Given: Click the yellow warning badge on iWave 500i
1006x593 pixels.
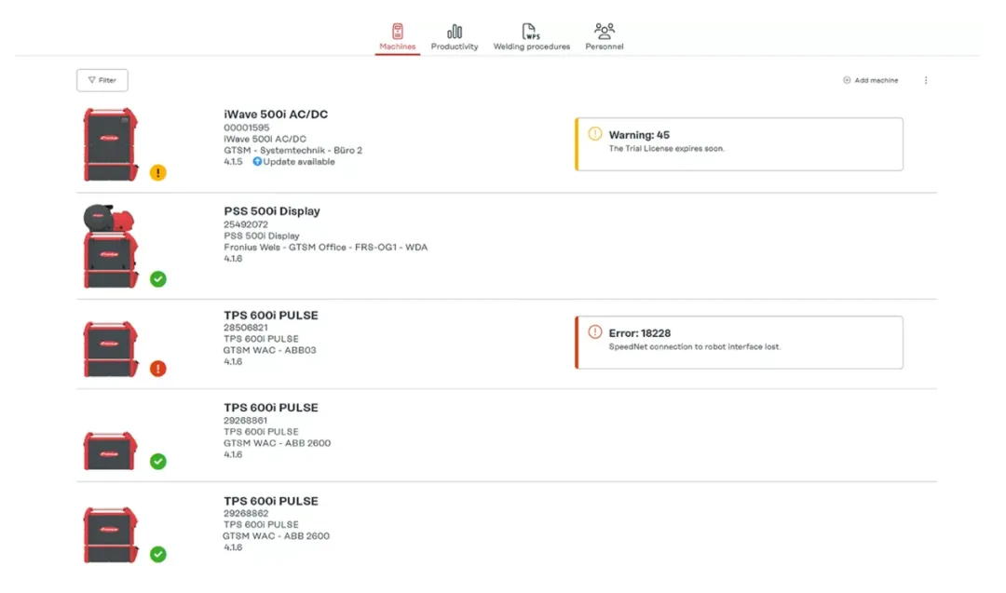Looking at the screenshot, I should (x=158, y=172).
